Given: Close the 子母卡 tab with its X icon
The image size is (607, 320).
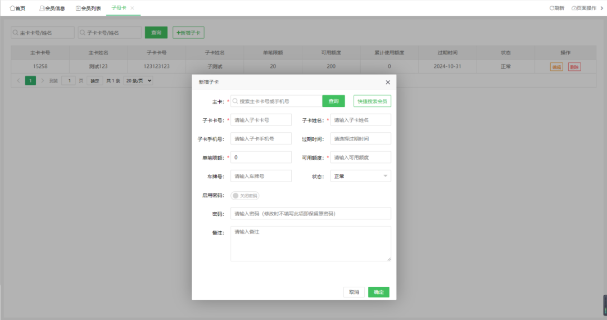Looking at the screenshot, I should pyautogui.click(x=132, y=8).
